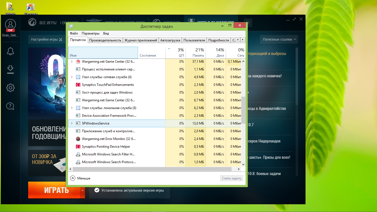
Task: Open settings gear in Game Center sidebar
Action: coord(10,88)
